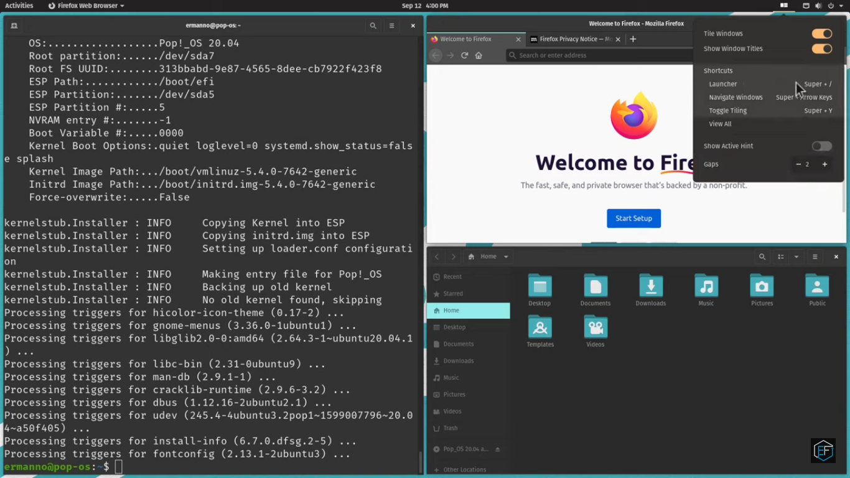The width and height of the screenshot is (850, 478).
Task: Select Videos in Files sidebar
Action: 468,411
